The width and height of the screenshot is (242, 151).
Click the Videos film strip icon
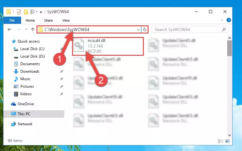tap(16, 94)
